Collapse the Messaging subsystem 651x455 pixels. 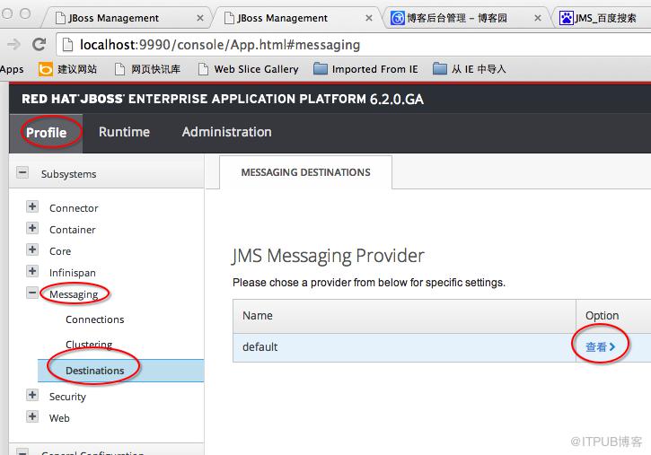click(x=32, y=293)
